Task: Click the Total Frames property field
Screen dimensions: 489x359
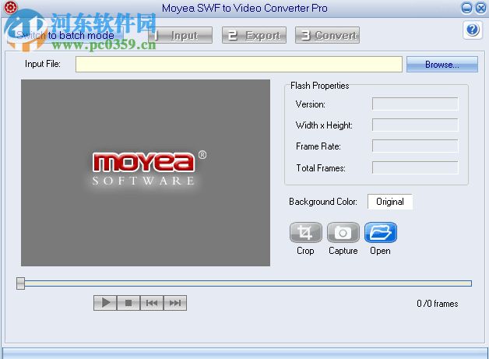Action: 415,167
